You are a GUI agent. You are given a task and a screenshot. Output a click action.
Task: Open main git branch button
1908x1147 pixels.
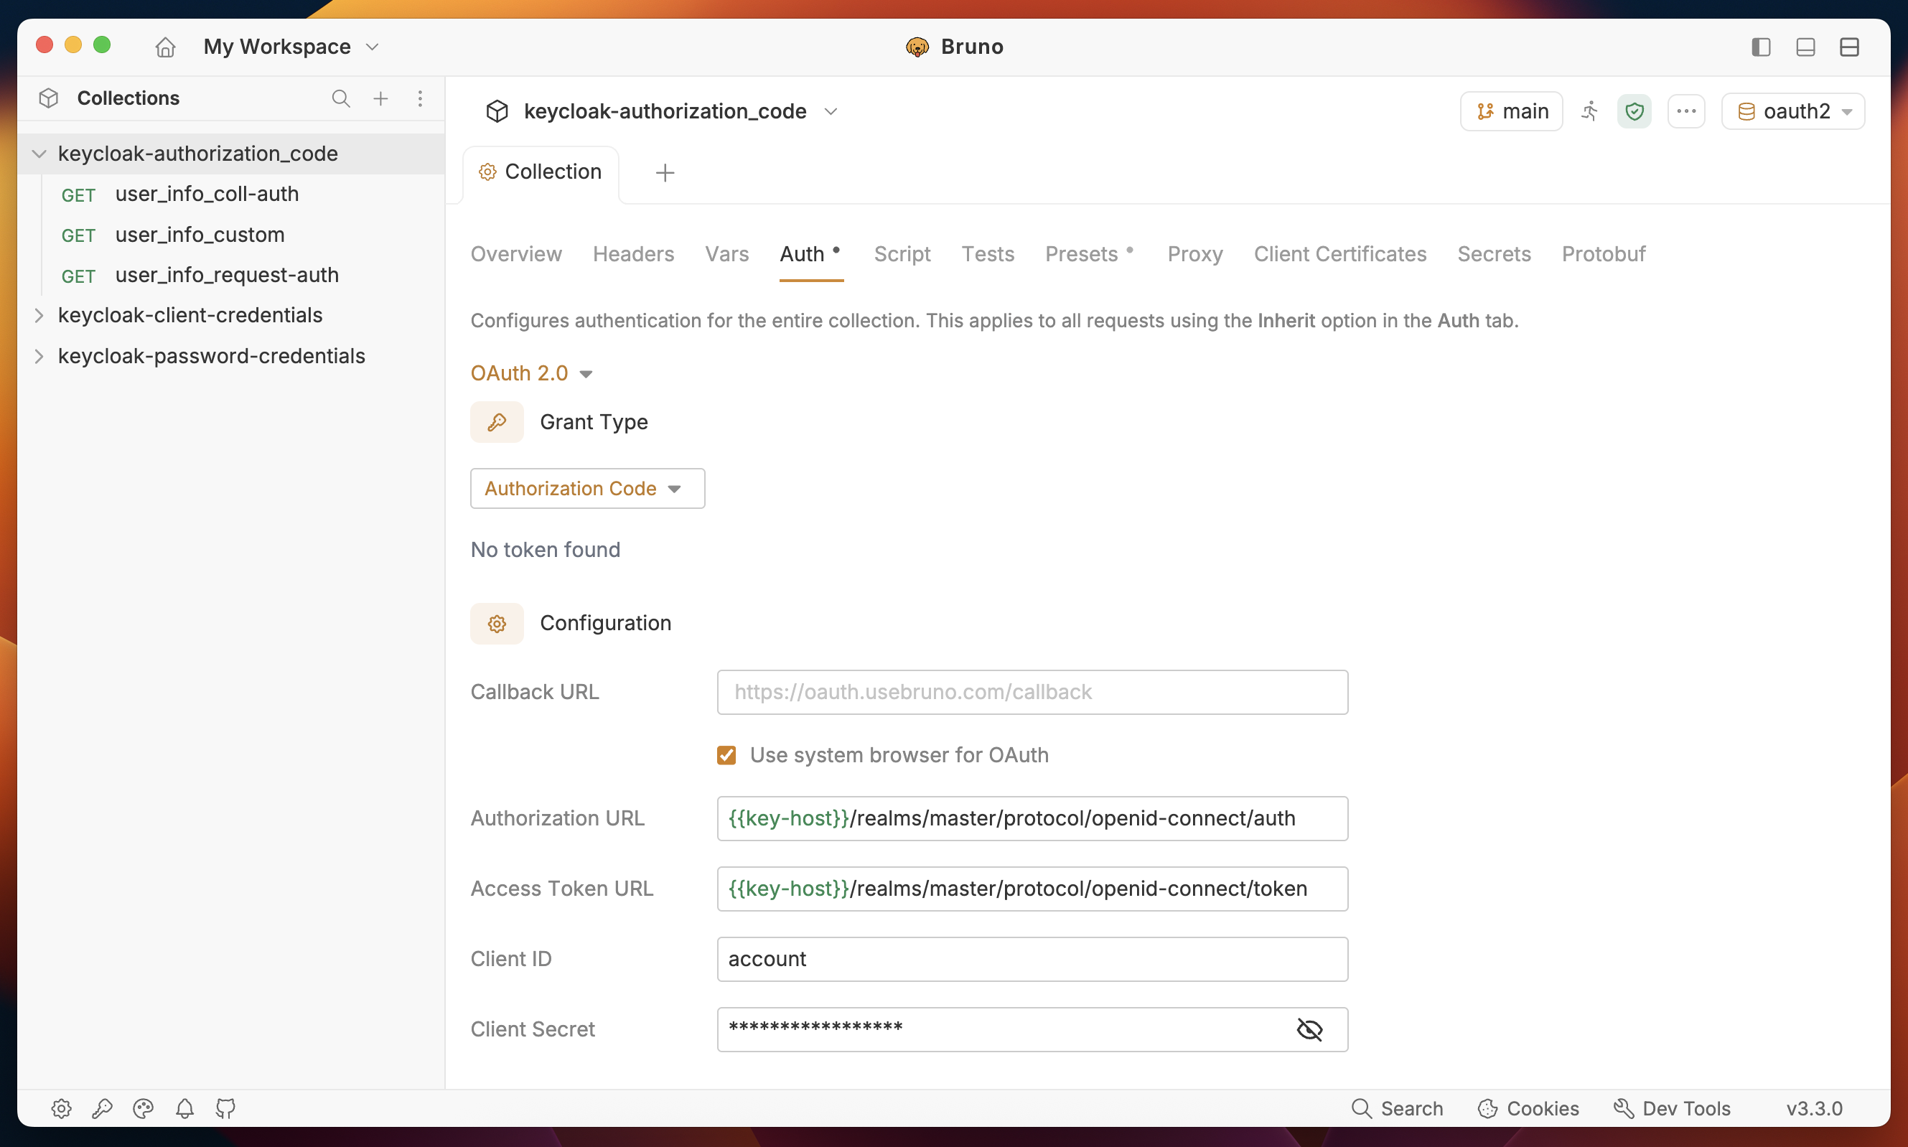tap(1511, 111)
